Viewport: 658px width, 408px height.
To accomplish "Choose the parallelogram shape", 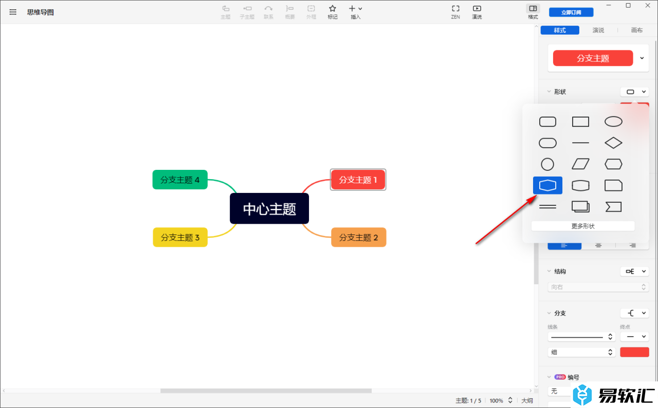I will click(x=580, y=164).
